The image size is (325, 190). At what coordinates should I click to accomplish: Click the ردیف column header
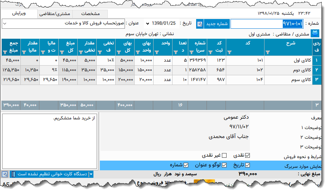pyautogui.click(x=317, y=47)
